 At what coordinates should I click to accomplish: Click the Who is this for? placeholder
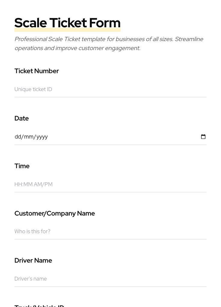pyautogui.click(x=32, y=231)
